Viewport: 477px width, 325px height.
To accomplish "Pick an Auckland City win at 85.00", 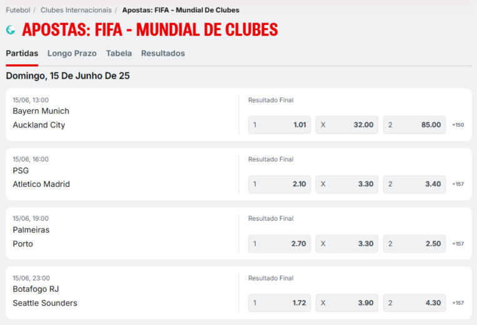I will [x=415, y=124].
